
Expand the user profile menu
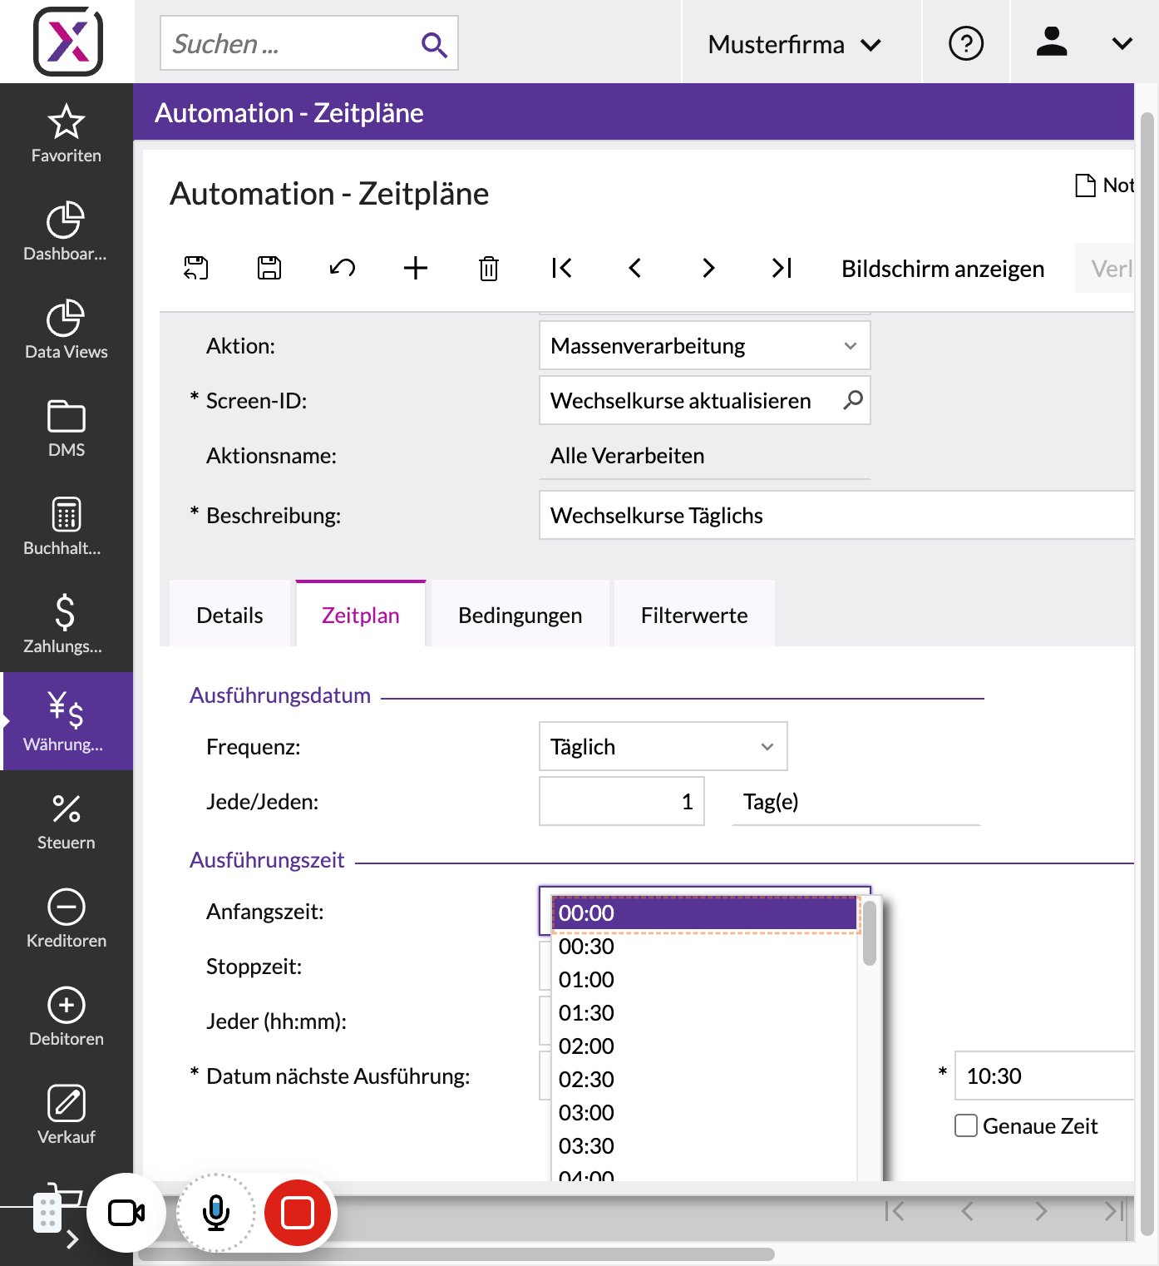point(1122,44)
